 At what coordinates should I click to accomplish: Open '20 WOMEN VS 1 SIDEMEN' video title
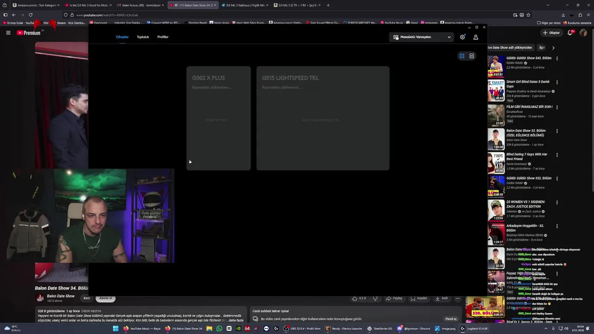coord(526,204)
